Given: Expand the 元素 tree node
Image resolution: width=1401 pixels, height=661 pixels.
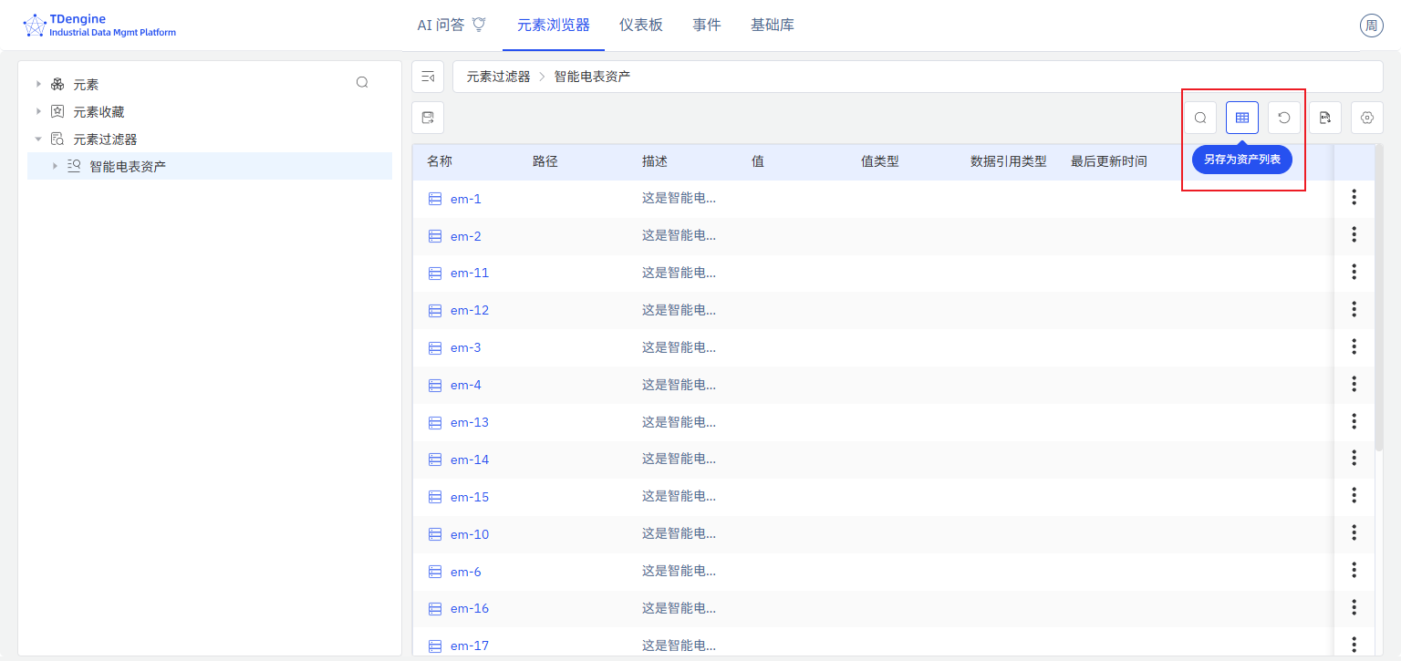Looking at the screenshot, I should pyautogui.click(x=38, y=83).
